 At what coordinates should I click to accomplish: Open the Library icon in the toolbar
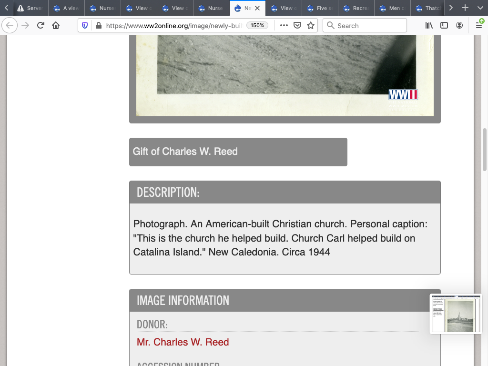pos(429,26)
